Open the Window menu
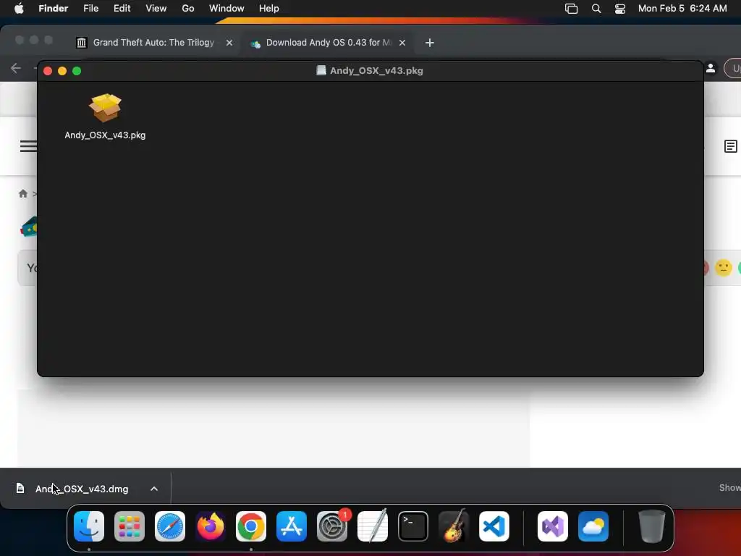Image resolution: width=741 pixels, height=556 pixels. click(x=226, y=8)
